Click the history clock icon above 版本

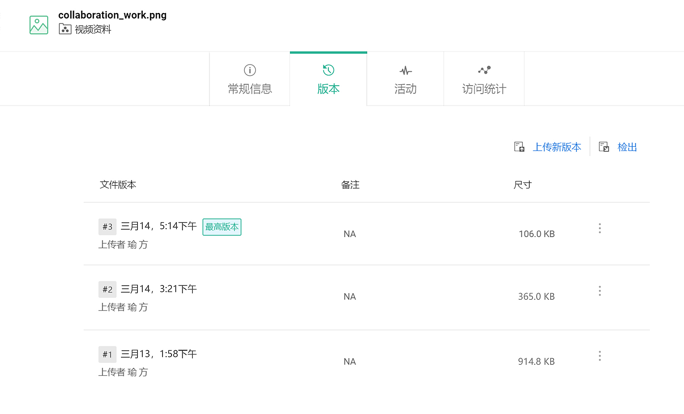[x=328, y=70]
